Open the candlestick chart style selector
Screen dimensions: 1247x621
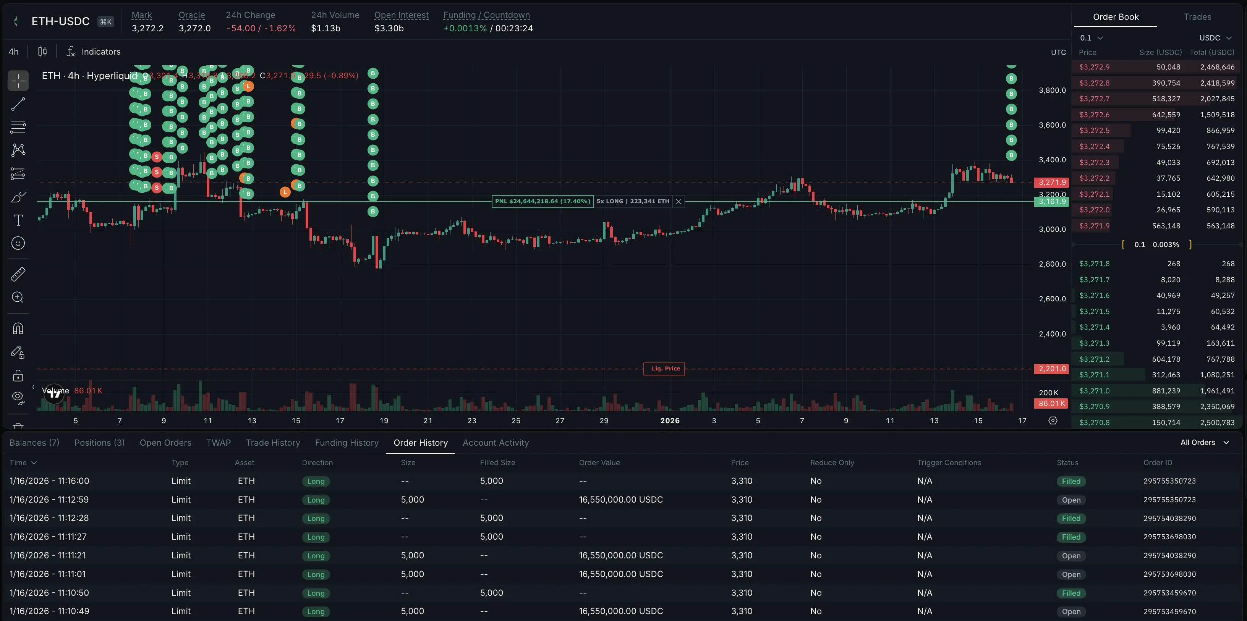(43, 51)
